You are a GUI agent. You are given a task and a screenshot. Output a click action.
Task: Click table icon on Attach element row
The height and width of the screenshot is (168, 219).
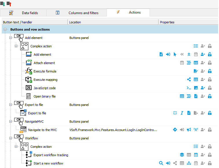[196, 63]
